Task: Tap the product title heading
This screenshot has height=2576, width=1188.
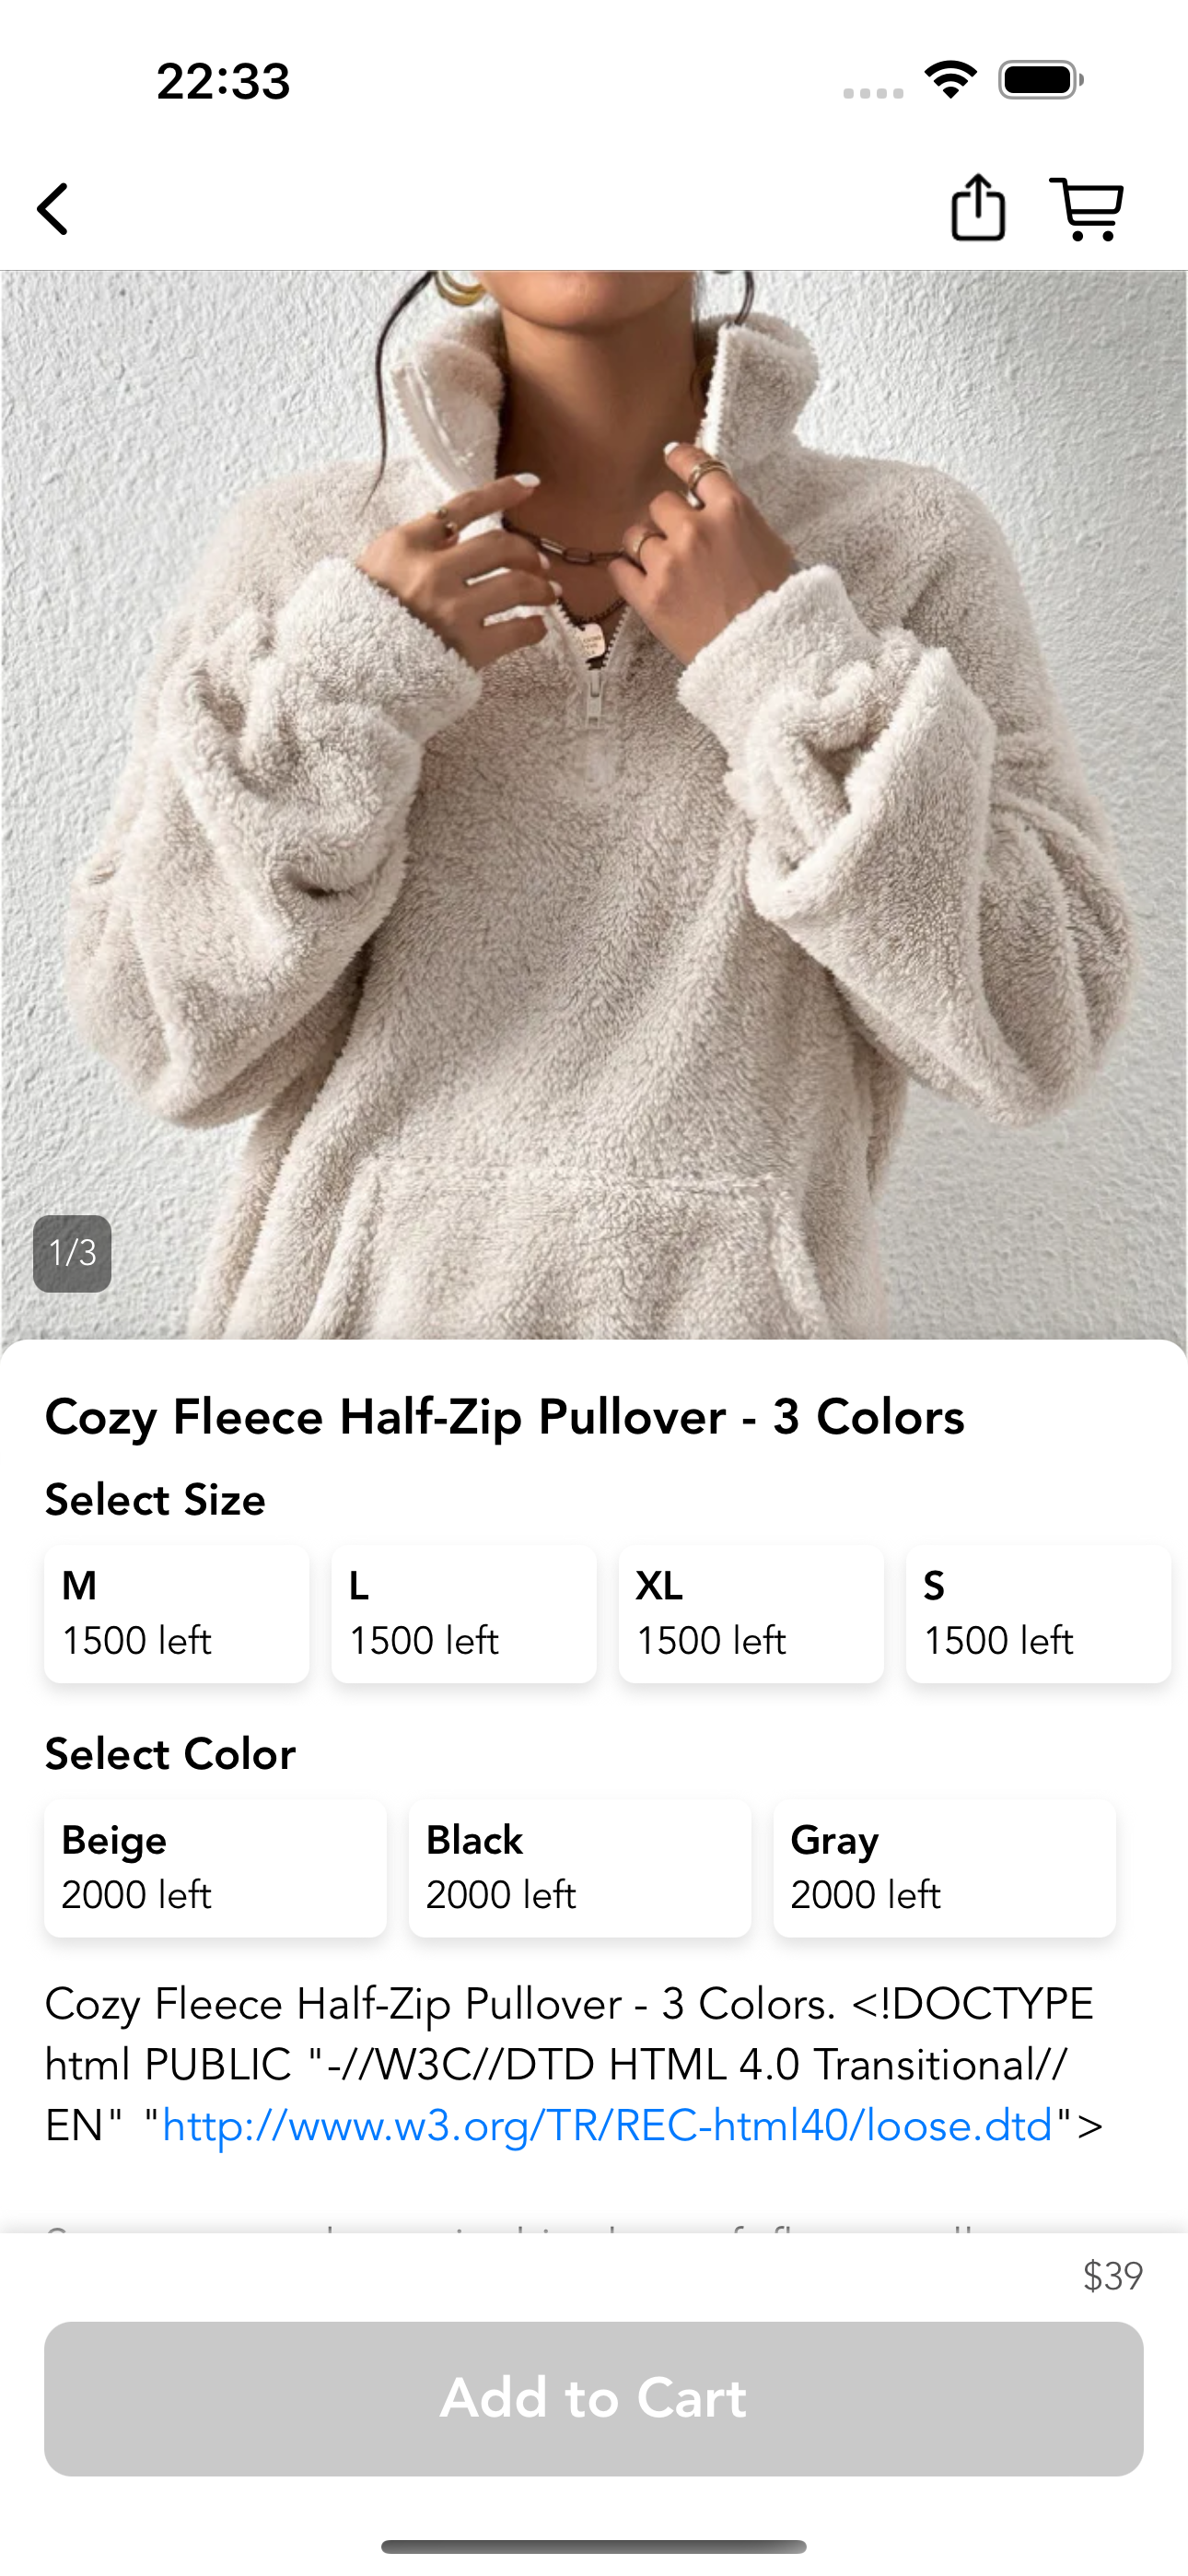Action: coord(505,1416)
